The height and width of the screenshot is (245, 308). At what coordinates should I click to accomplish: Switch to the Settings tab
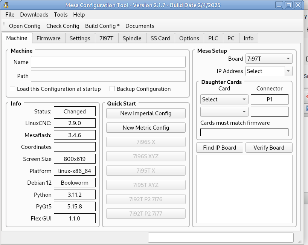(80, 38)
